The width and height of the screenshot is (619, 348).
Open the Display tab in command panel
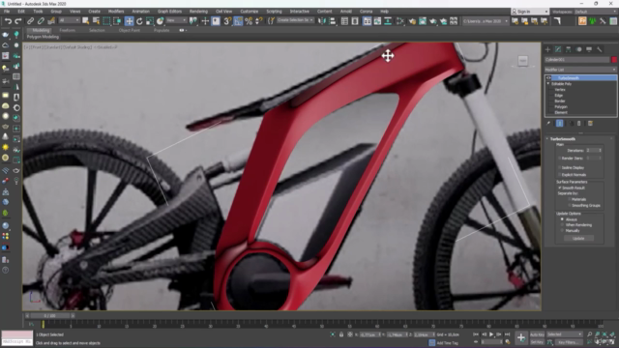click(x=589, y=49)
